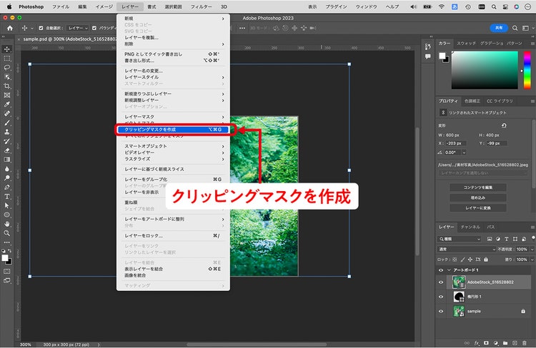The width and height of the screenshot is (536, 348).
Task: Filter layers by type layers icon
Action: [506, 239]
